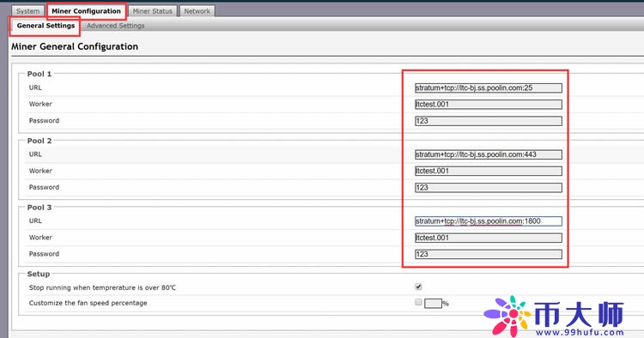Image resolution: width=644 pixels, height=338 pixels.
Task: Click the Pool 2 Worker field
Action: 489,171
